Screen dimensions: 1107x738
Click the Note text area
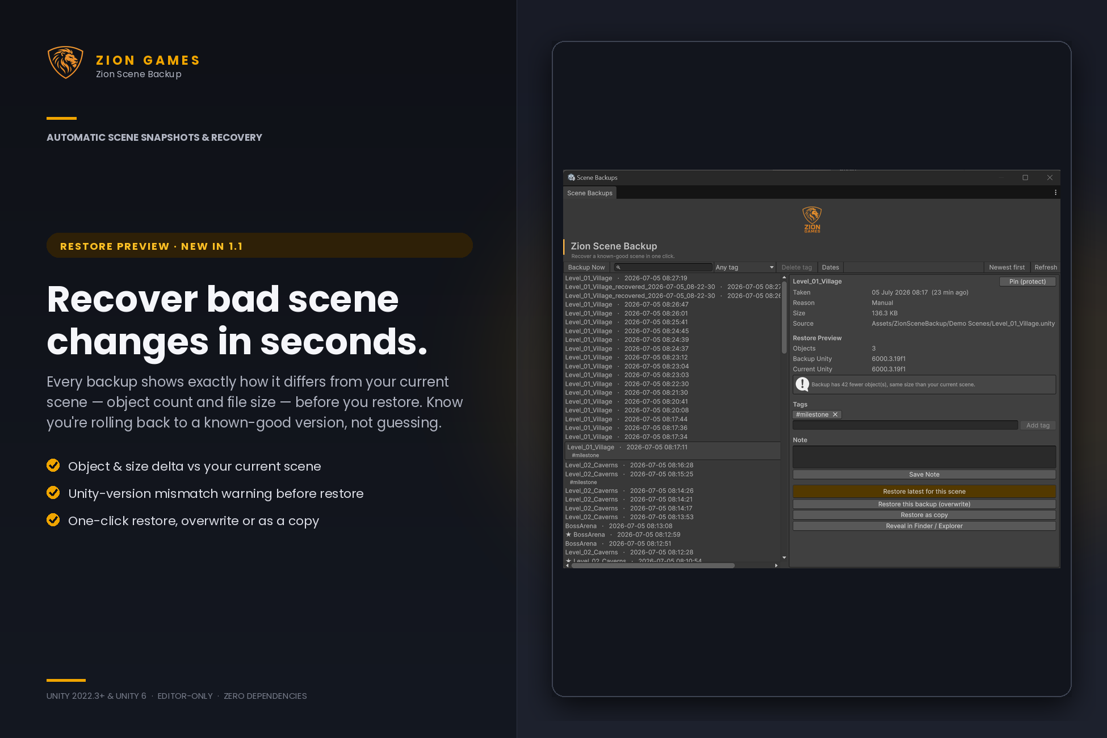(924, 457)
